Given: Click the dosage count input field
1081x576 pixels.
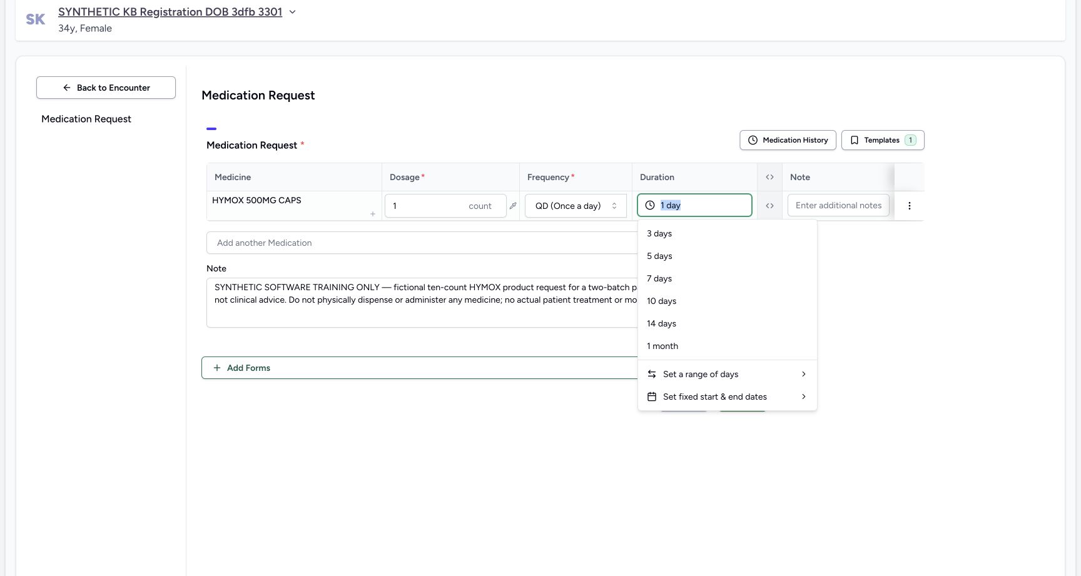Looking at the screenshot, I should (x=445, y=206).
